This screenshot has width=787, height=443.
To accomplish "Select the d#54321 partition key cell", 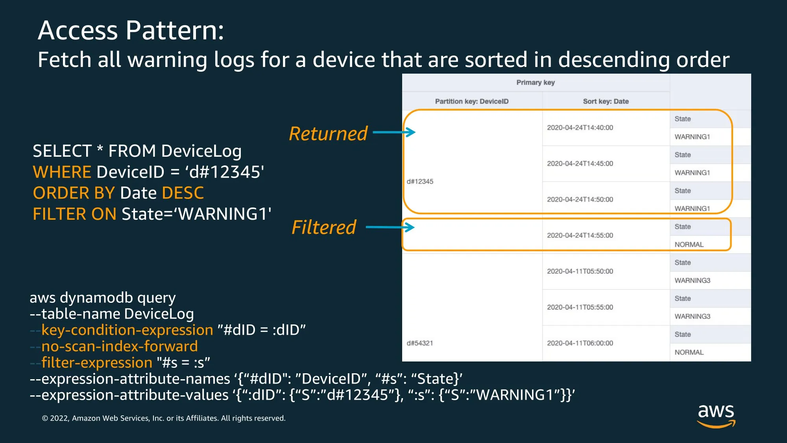I will click(420, 343).
